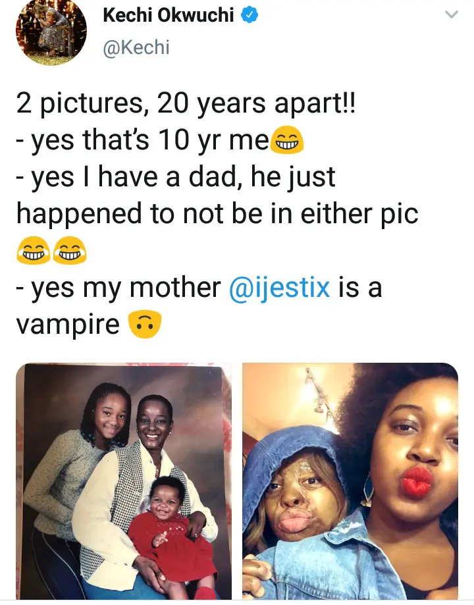The height and width of the screenshot is (605, 474).
Task: Click the upside-down face emoji after "vampire"
Action: [144, 324]
